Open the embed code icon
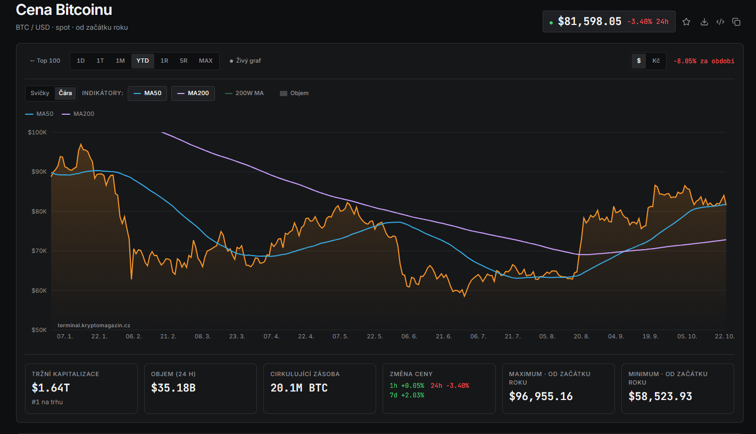 (x=720, y=22)
